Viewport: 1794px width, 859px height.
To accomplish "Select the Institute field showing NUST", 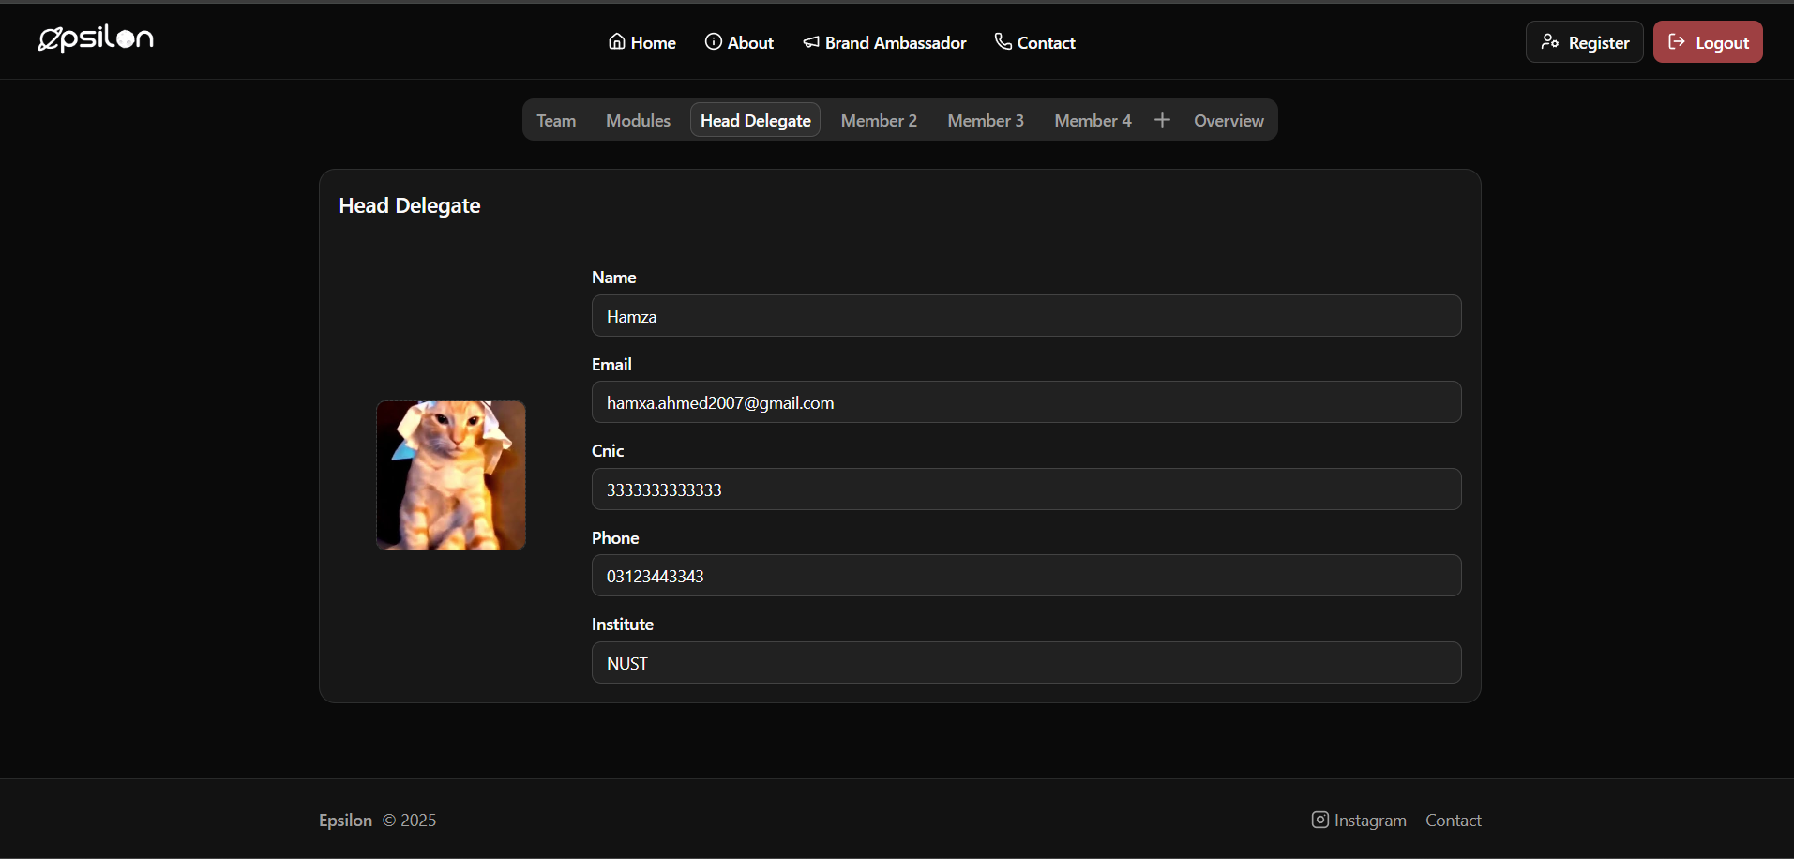I will click(x=1026, y=663).
